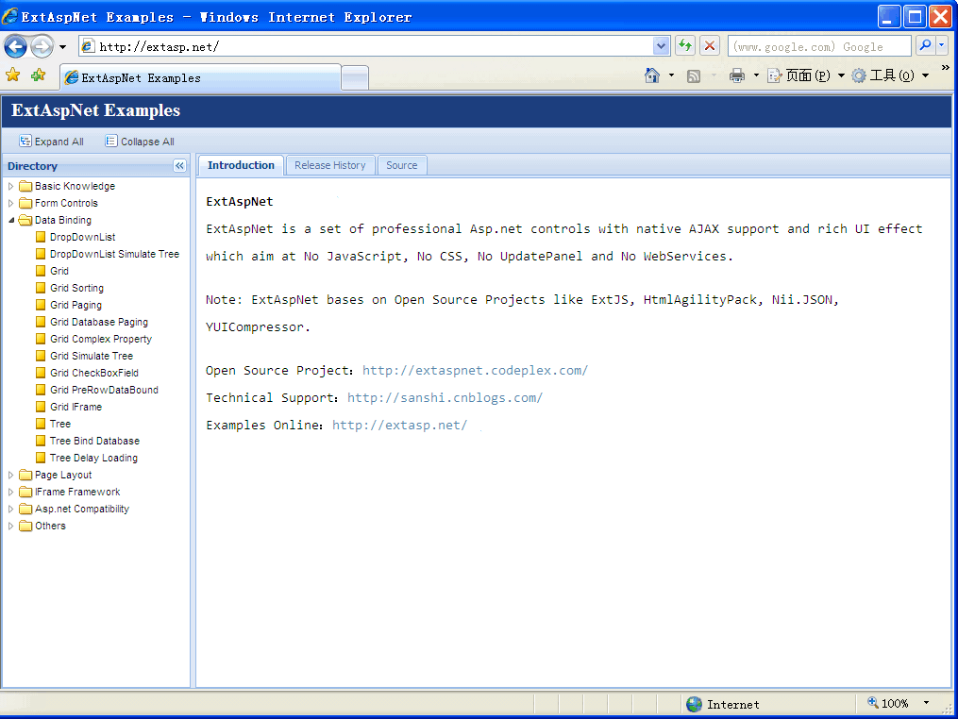Viewport: 958px width, 719px height.
Task: Click the Internet security zone globe icon
Action: [x=694, y=704]
